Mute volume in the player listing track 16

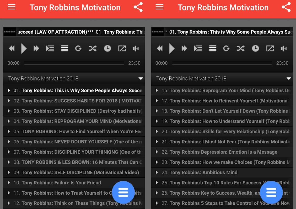(284, 48)
